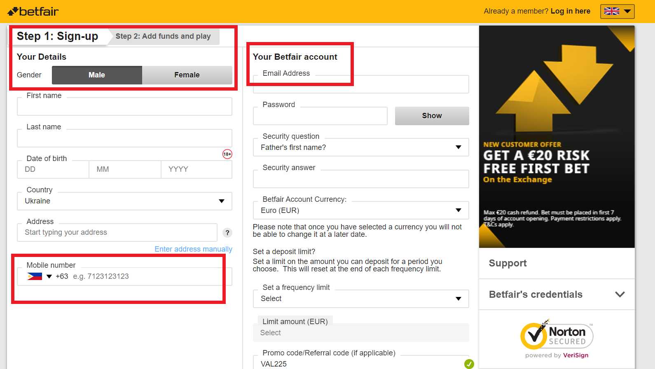Click the YYYY year of birth field
655x369 pixels.
pos(196,169)
